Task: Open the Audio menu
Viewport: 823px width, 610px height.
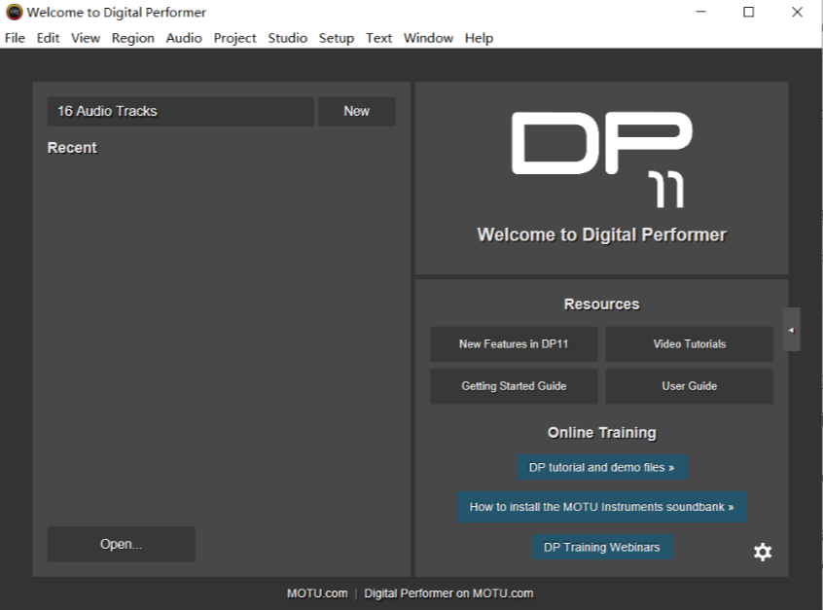Action: coord(184,38)
